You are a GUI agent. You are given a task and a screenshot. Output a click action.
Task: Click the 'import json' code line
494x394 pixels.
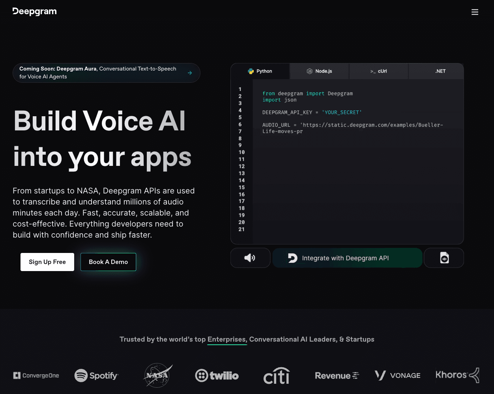(279, 100)
